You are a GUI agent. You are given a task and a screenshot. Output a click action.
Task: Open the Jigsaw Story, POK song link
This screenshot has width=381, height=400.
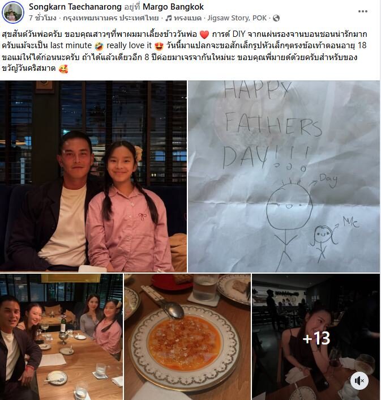click(237, 18)
